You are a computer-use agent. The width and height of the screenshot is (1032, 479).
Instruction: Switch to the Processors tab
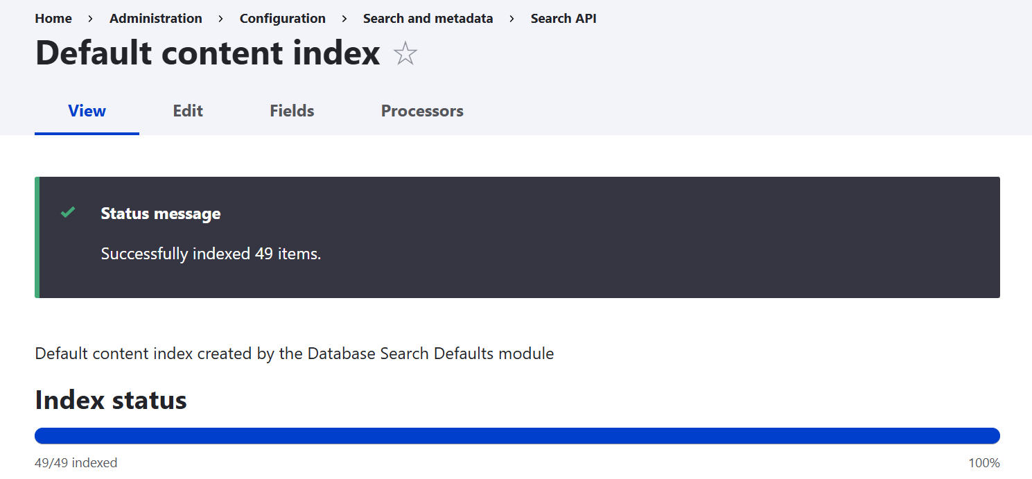tap(422, 111)
